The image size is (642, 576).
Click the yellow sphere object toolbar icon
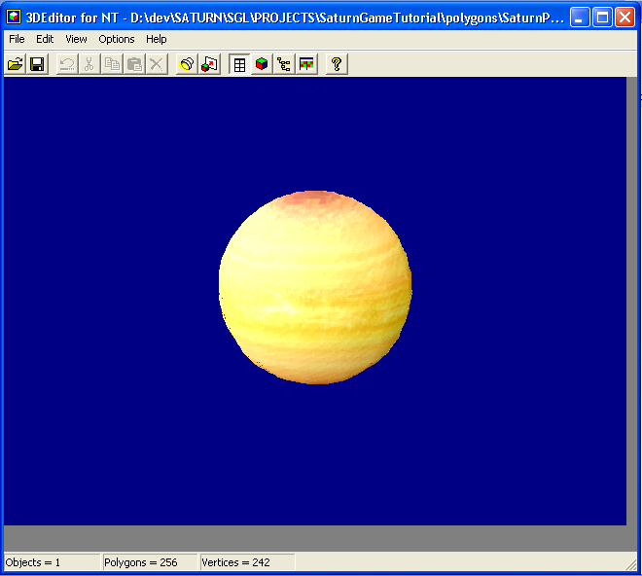point(187,64)
